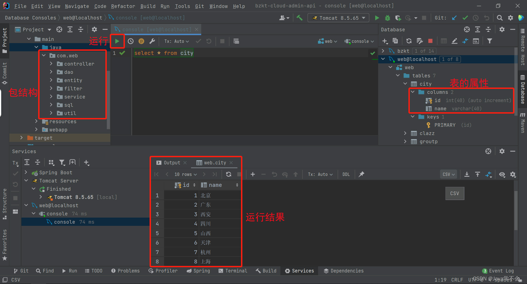
Task: Select the Synchronize database refresh icon
Action: [x=409, y=41]
